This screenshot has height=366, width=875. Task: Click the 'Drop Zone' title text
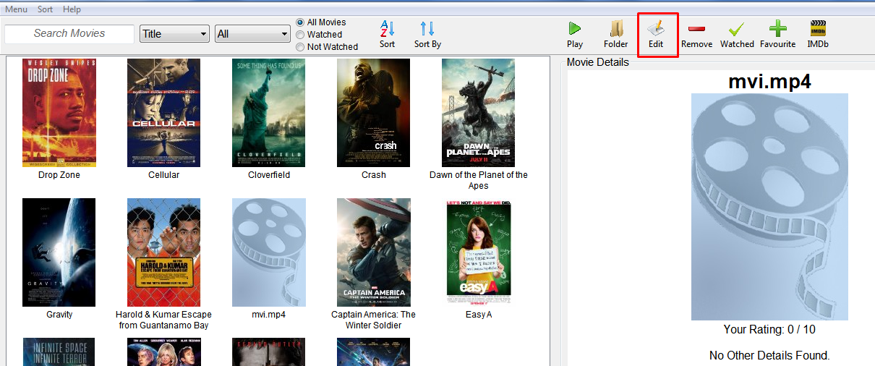click(59, 175)
